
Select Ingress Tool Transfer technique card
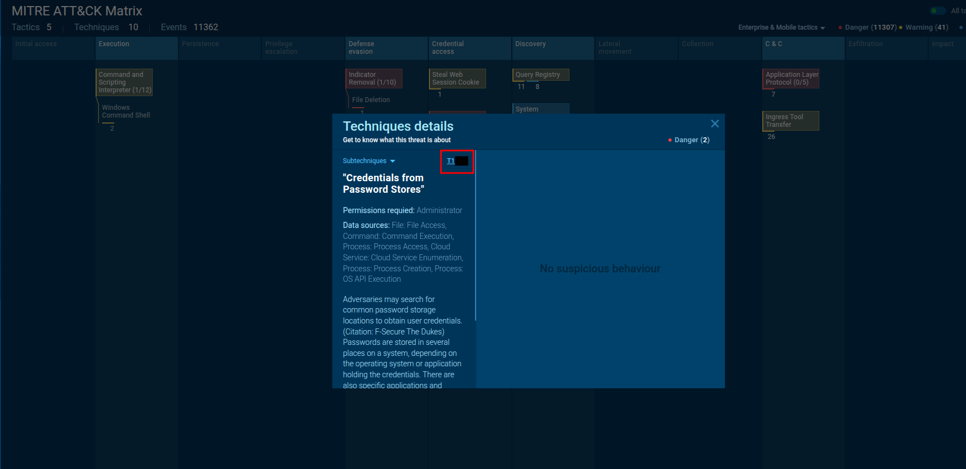(x=791, y=121)
